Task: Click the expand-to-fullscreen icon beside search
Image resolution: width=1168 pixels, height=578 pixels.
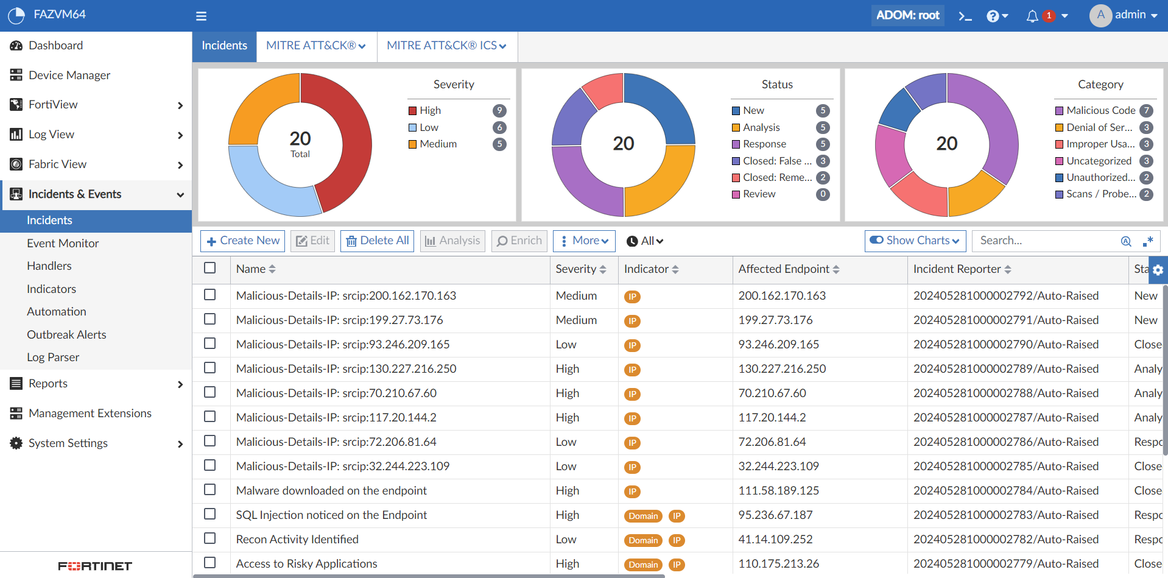Action: click(x=1149, y=241)
